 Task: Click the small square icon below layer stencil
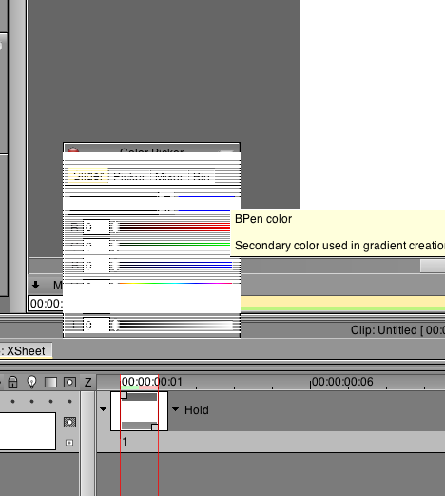[x=69, y=443]
